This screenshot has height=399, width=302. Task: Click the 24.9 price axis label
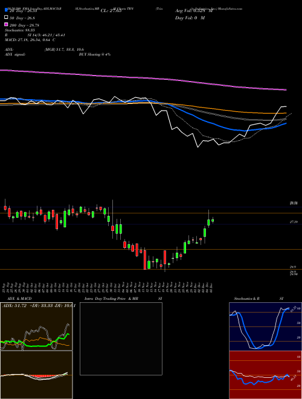(x=292, y=267)
